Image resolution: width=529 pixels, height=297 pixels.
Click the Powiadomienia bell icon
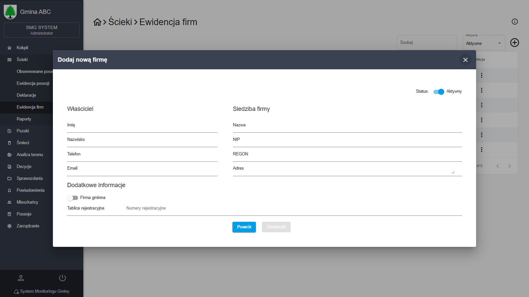(x=10, y=190)
